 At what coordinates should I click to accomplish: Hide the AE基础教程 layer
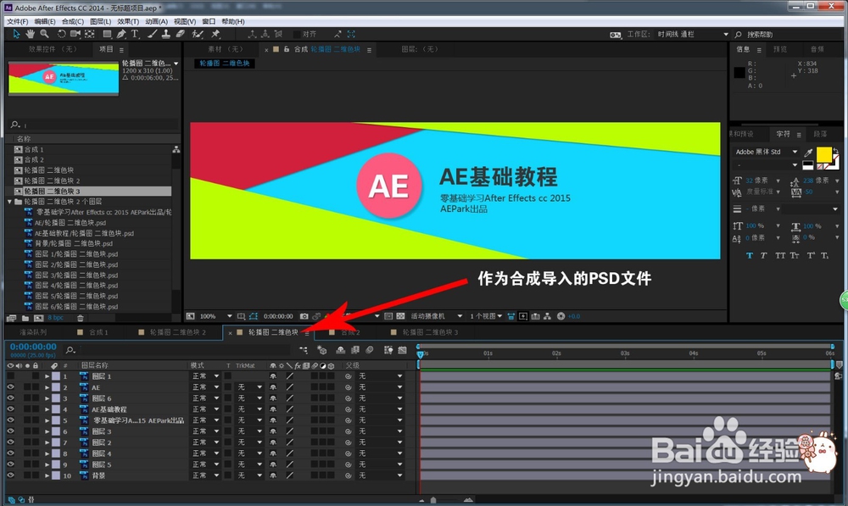click(x=10, y=409)
